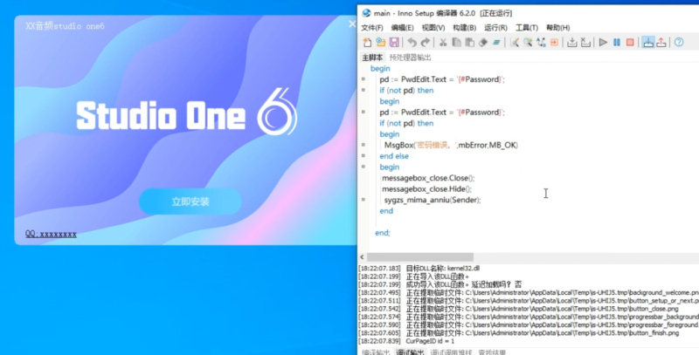Click the 'CurPageID id = 1' log line

coord(406,341)
